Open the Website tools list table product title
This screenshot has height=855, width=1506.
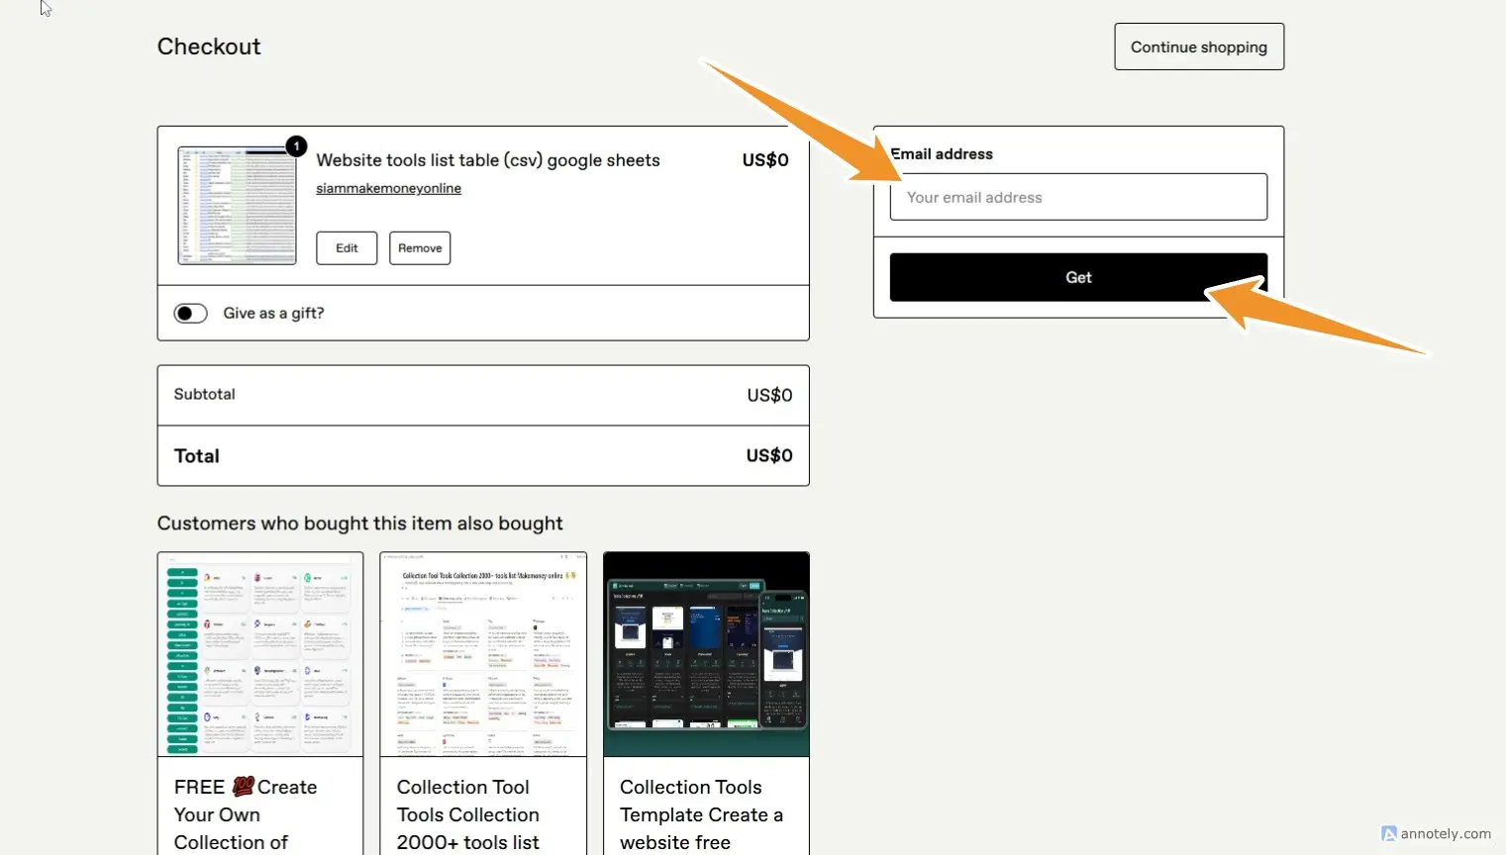click(487, 160)
